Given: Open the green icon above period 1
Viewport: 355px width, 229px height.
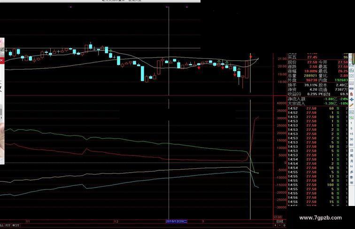Looking at the screenshot, I should point(352,118).
